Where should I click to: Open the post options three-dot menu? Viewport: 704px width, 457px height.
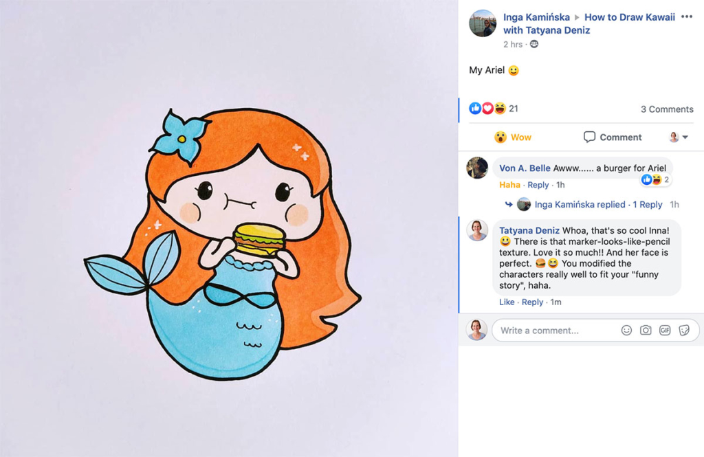(x=686, y=17)
